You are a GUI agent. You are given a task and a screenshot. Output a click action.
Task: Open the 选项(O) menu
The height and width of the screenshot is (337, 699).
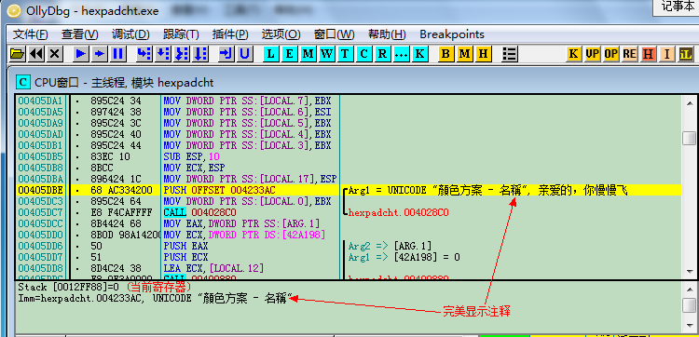pos(281,34)
